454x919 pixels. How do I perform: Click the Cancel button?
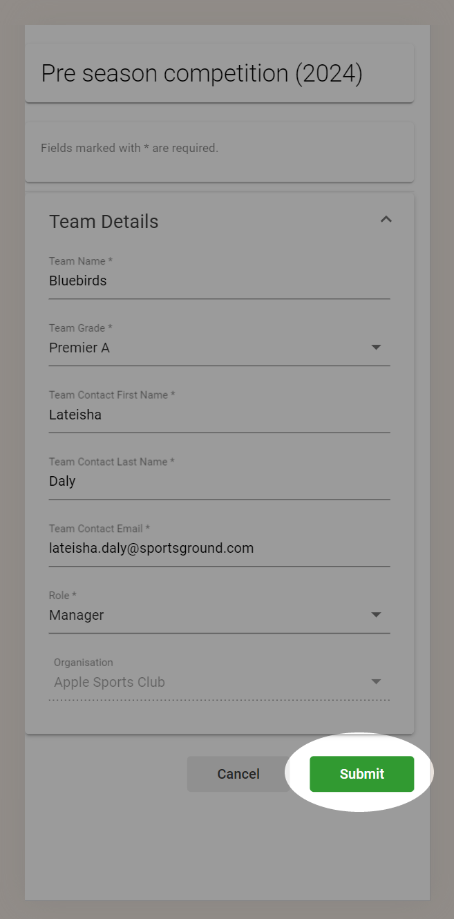click(x=238, y=774)
